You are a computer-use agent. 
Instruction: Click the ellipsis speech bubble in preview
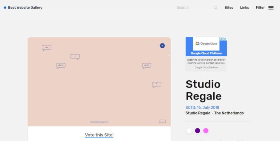pos(46,48)
